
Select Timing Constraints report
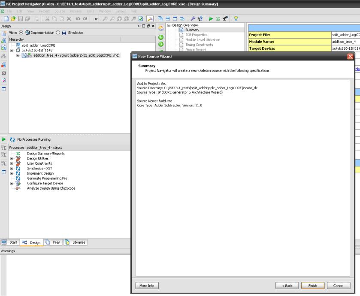coord(199,45)
